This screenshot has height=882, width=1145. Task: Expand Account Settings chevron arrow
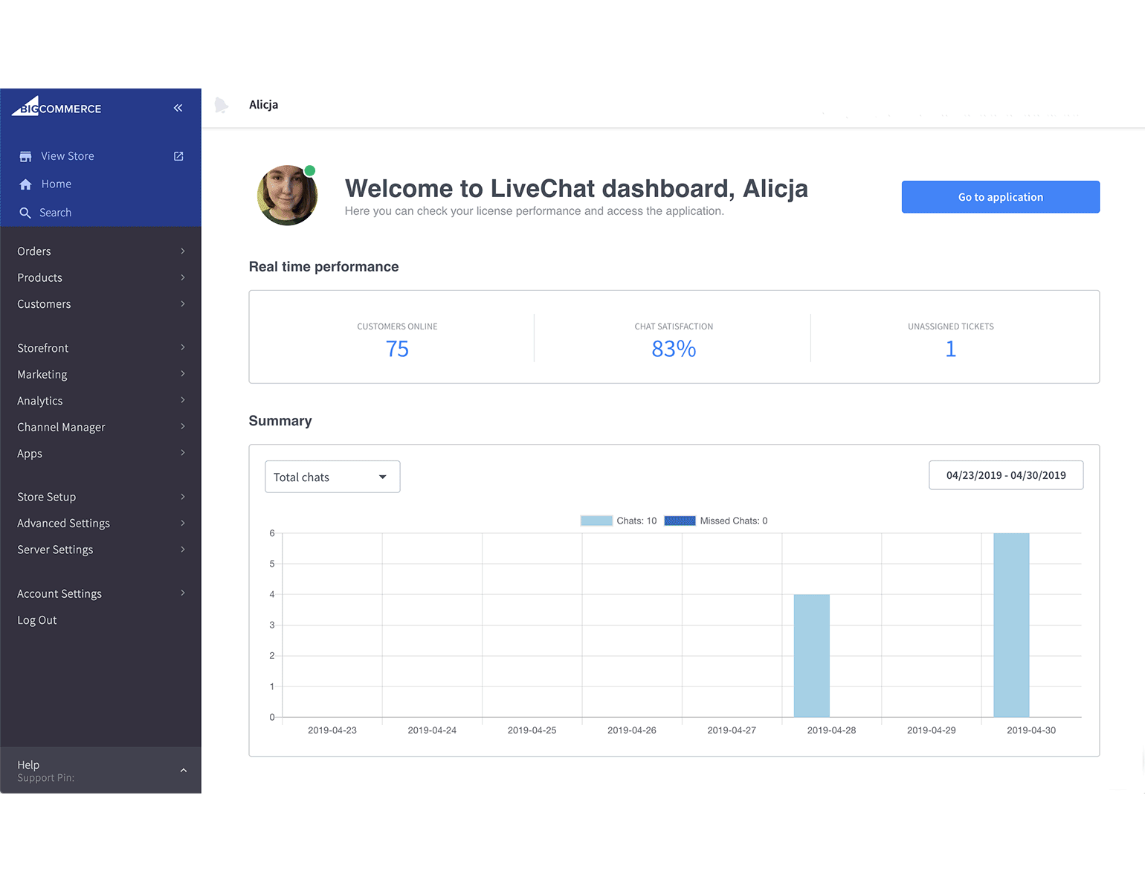(183, 593)
